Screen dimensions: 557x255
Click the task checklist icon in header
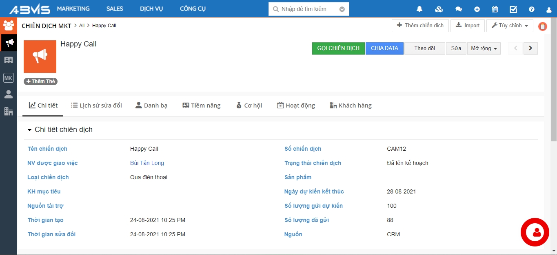pyautogui.click(x=513, y=9)
